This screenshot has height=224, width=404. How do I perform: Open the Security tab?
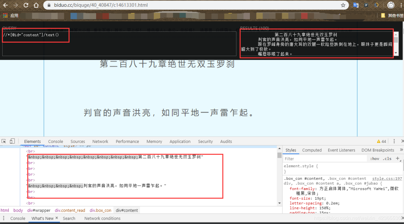(x=205, y=141)
